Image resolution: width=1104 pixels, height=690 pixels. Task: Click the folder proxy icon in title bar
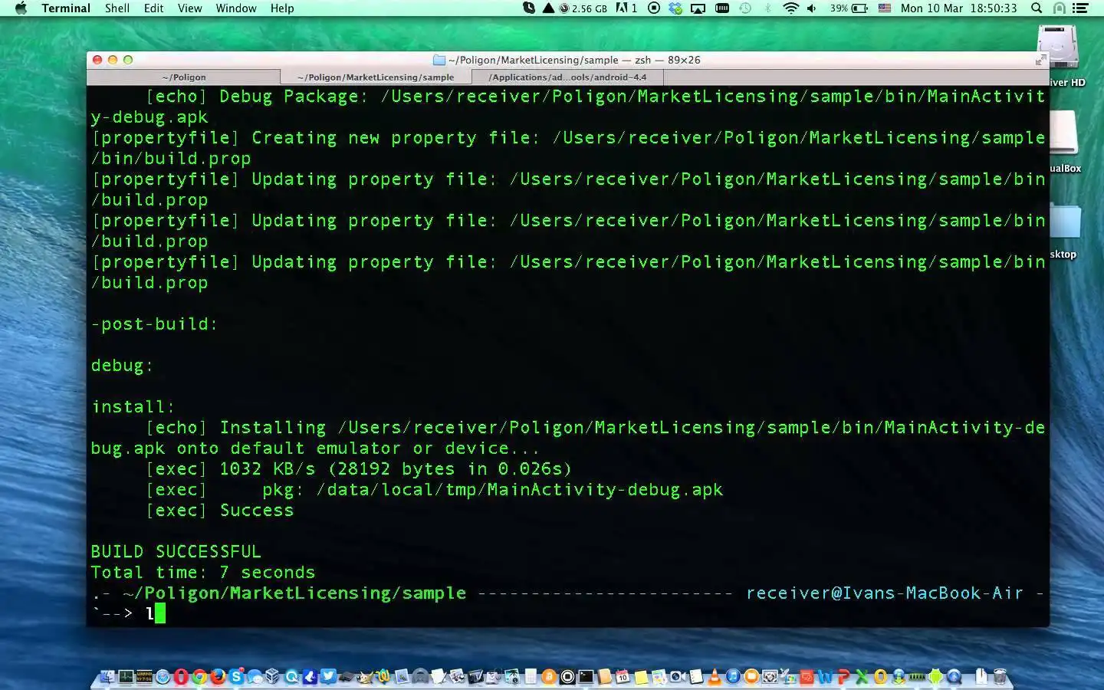click(439, 60)
